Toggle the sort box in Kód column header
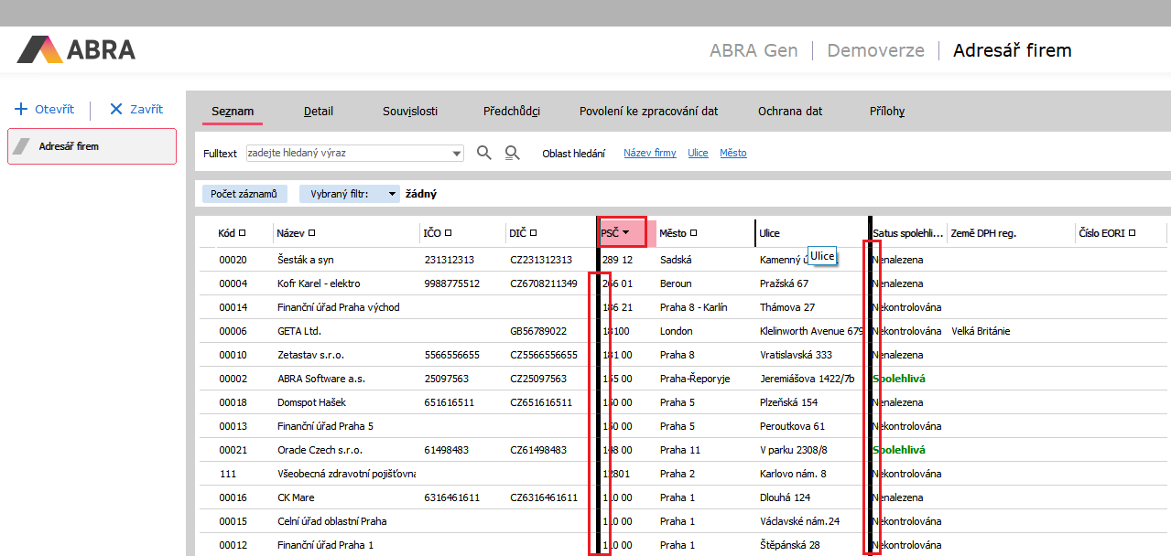 pos(242,233)
